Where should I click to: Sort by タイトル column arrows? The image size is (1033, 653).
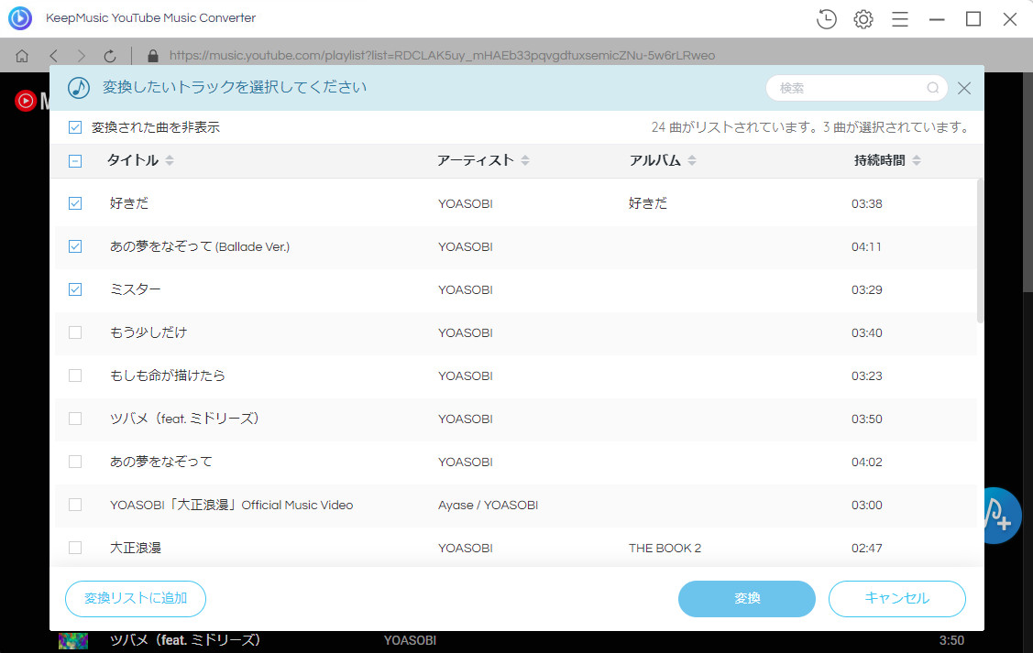pos(170,160)
